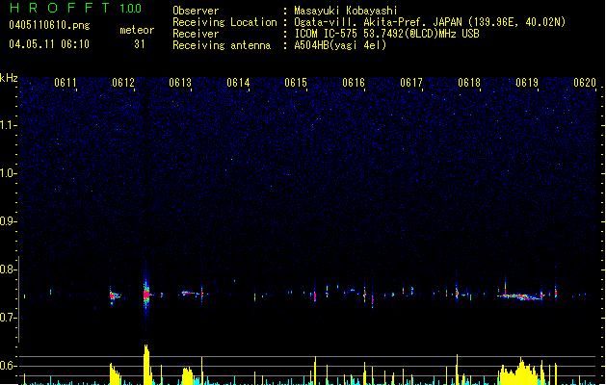Select the file name 0405110610.png

[x=49, y=25]
